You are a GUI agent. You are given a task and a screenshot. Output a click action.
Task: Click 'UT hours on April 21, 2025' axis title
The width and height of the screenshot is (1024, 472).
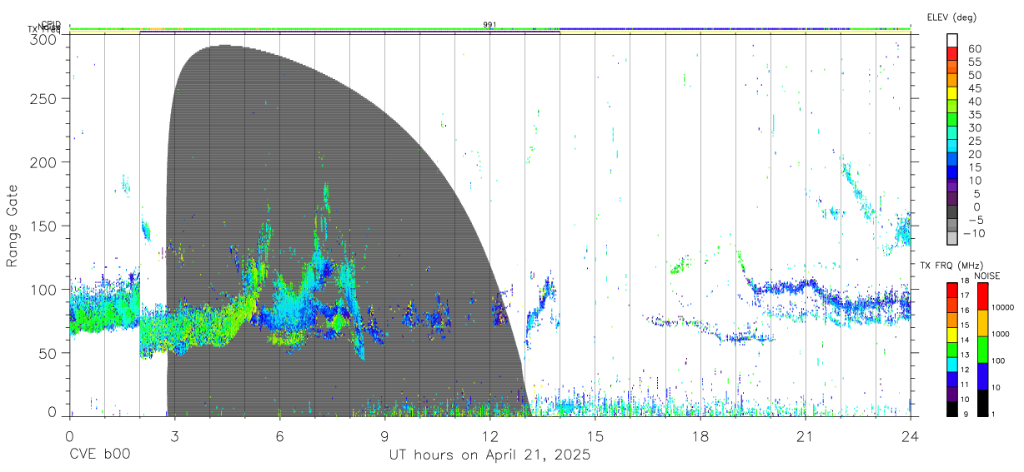489,455
